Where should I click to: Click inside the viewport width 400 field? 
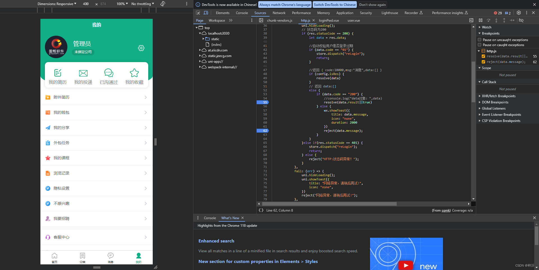(x=86, y=4)
